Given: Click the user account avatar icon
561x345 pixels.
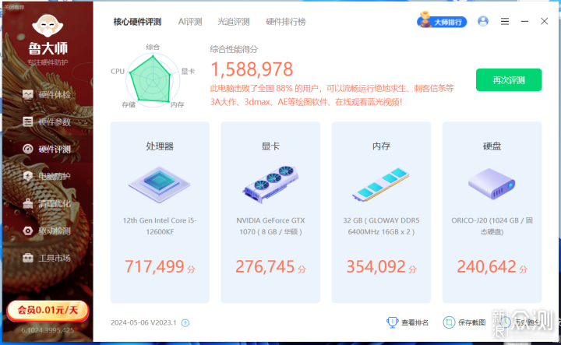Looking at the screenshot, I should tap(483, 22).
